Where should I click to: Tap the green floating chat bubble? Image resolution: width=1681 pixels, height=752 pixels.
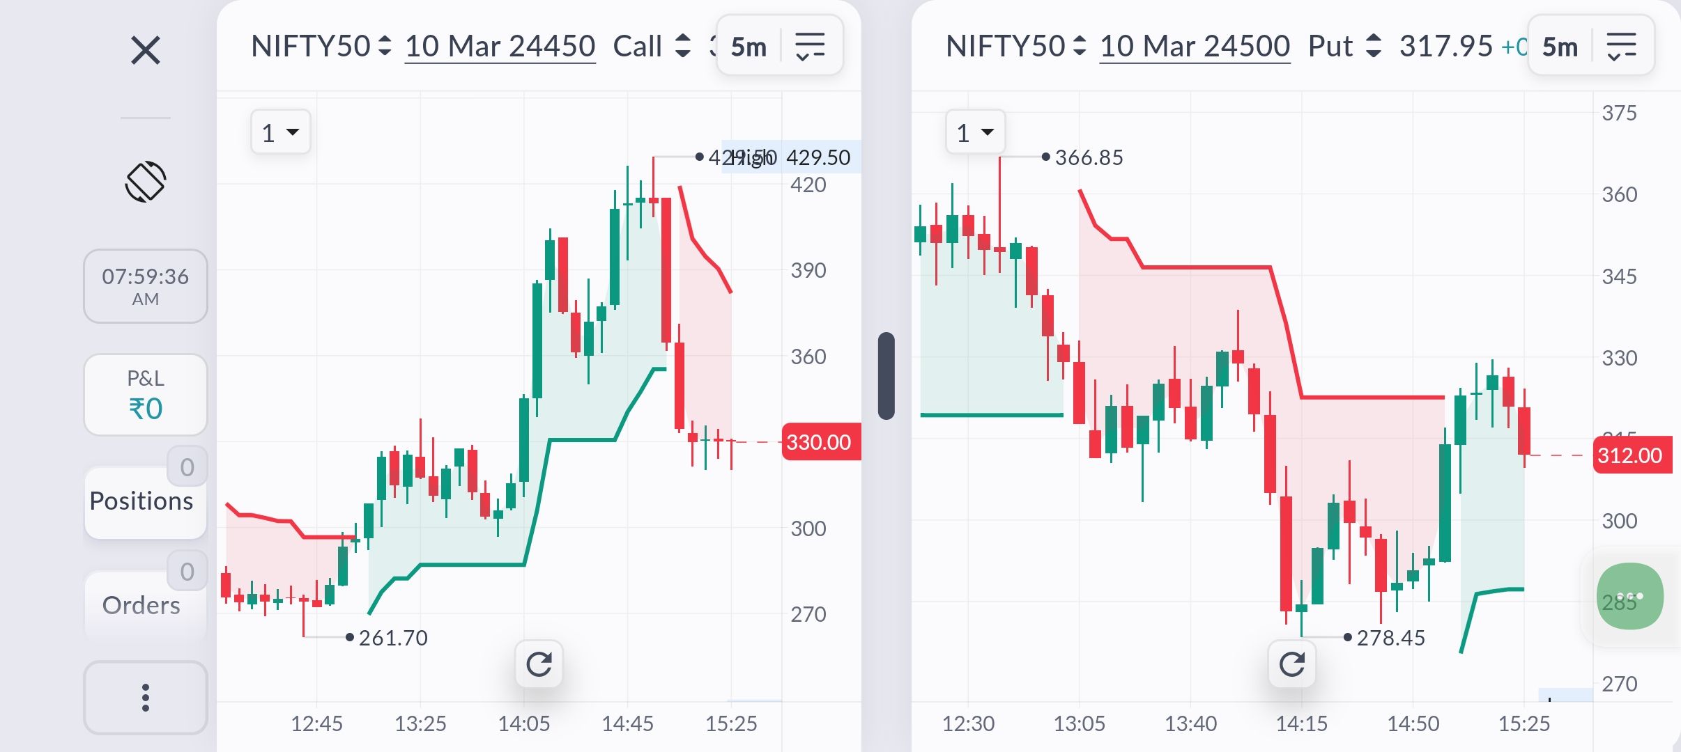1629,596
